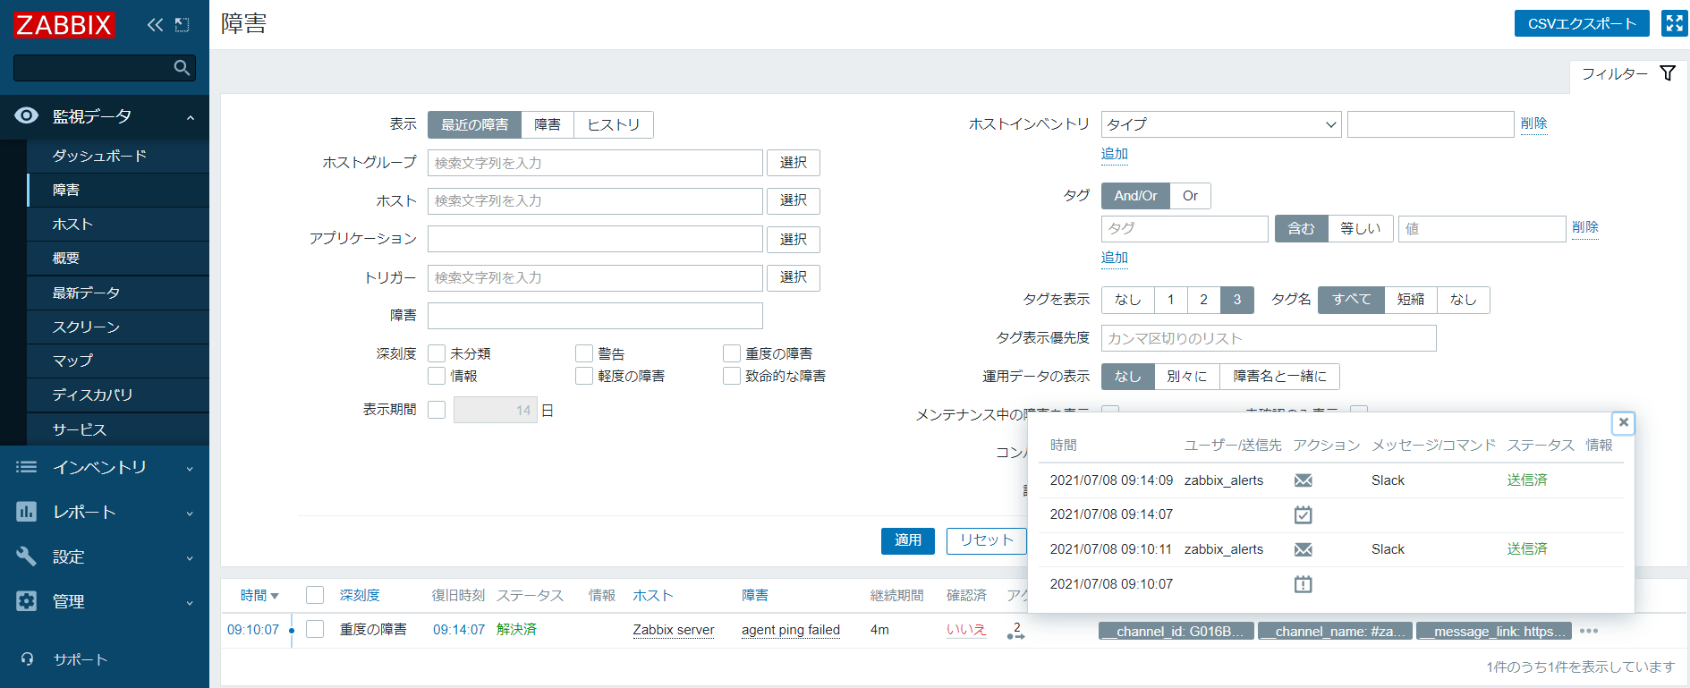1690x688 pixels.
Task: Click the 09:10:07 problem calendar icon
Action: pyautogui.click(x=1304, y=584)
